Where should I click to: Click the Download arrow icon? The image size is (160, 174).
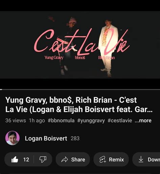click(x=141, y=159)
